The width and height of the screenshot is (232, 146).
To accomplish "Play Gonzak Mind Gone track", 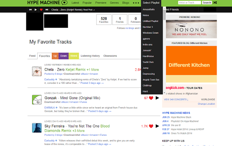I will tap(157, 98).
